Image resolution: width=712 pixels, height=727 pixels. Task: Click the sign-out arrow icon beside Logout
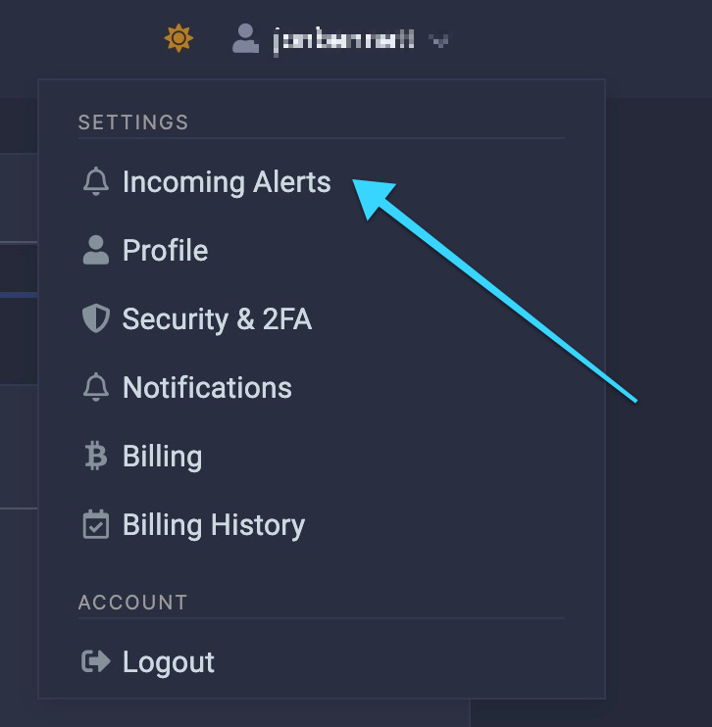click(x=96, y=661)
